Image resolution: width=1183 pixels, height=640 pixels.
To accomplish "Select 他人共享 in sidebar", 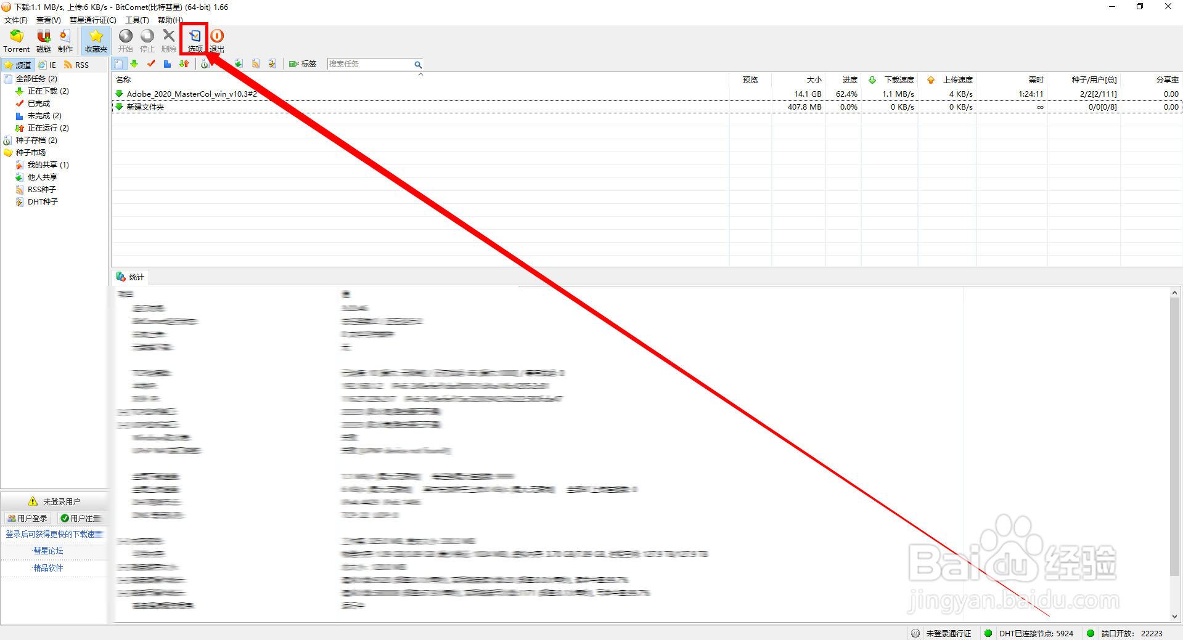I will (43, 177).
